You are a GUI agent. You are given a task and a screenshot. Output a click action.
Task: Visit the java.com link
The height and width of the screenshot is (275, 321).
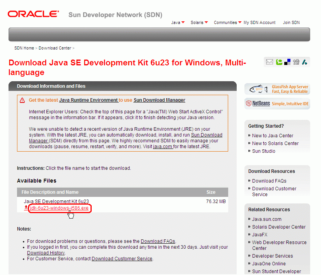(162, 147)
